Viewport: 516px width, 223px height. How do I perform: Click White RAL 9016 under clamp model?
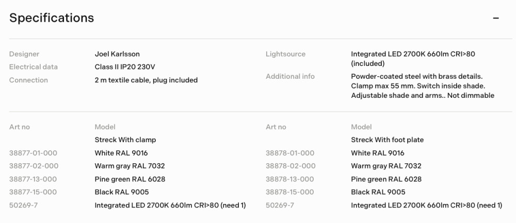[x=121, y=153]
